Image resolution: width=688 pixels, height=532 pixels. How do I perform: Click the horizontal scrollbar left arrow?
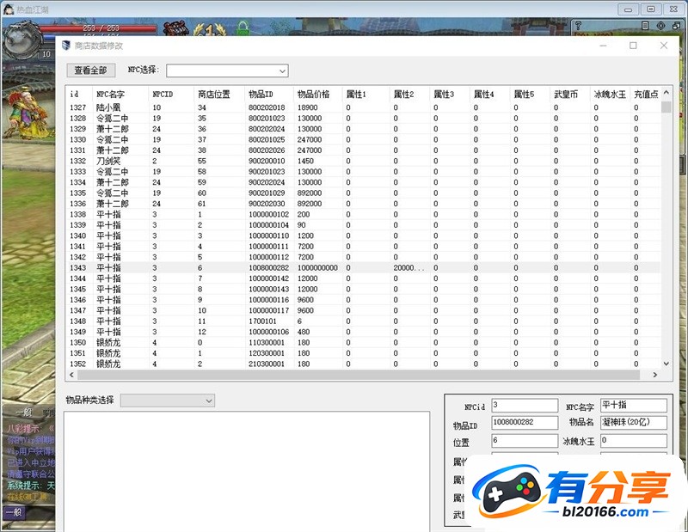pos(72,375)
